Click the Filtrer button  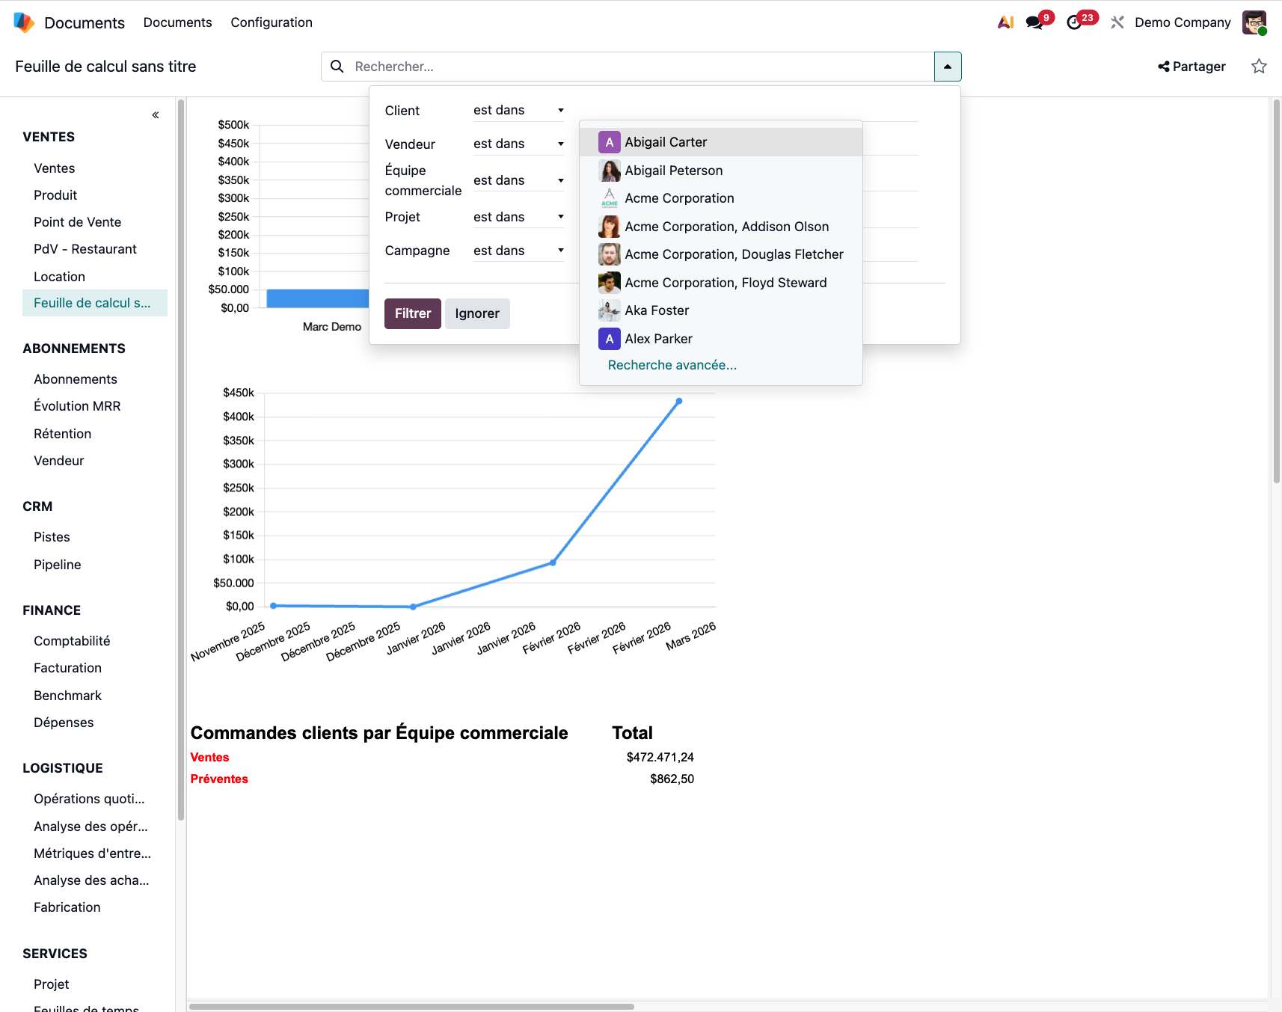point(412,313)
